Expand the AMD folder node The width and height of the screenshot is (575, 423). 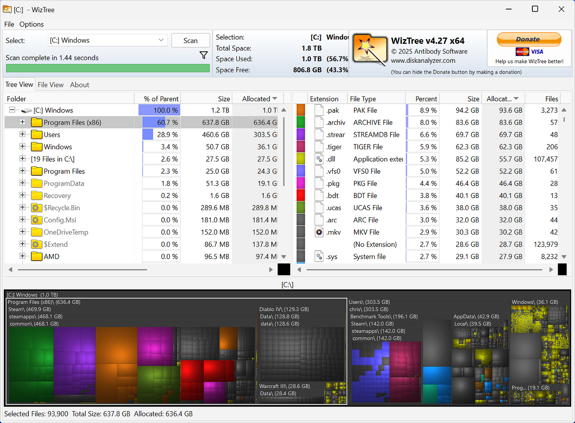pyautogui.click(x=23, y=256)
